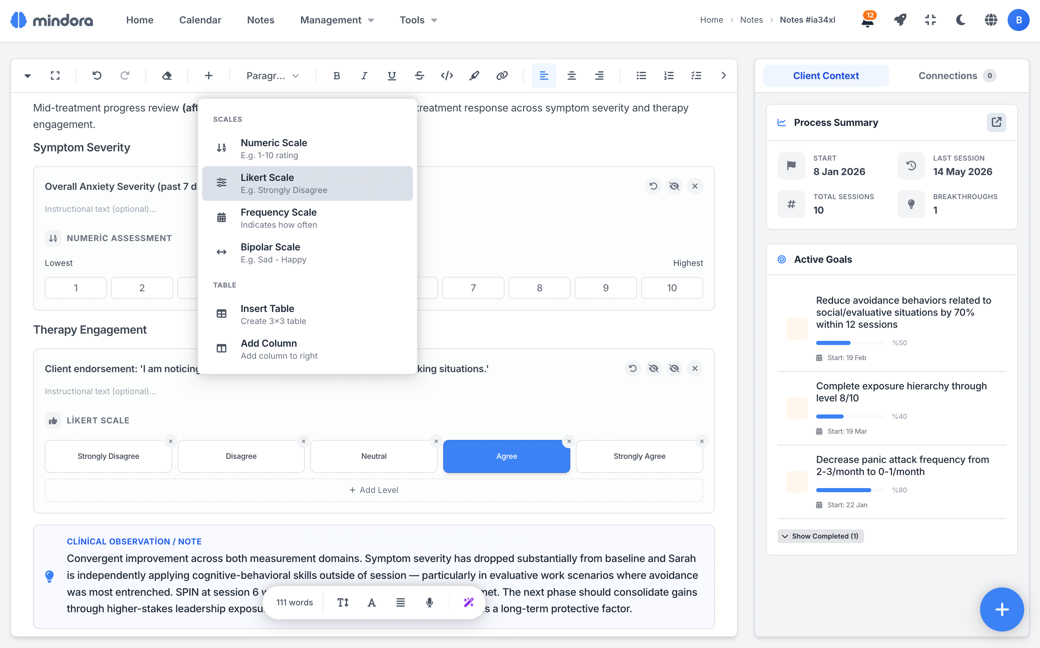Choose Likert Scale from menu
This screenshot has height=648, width=1040.
coord(307,183)
